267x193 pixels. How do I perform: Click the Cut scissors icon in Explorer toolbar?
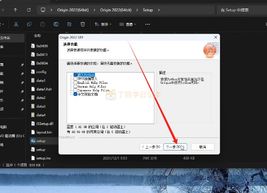tap(16, 24)
